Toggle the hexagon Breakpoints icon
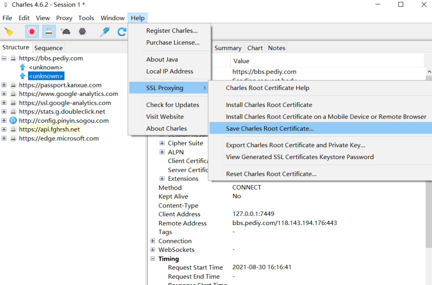This screenshot has height=285, width=432. [x=82, y=32]
